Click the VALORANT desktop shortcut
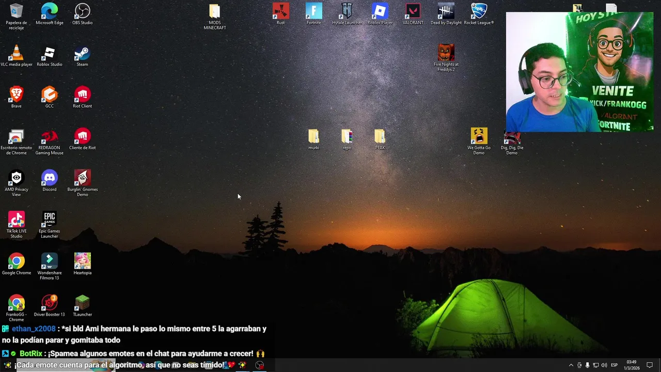 [x=413, y=14]
